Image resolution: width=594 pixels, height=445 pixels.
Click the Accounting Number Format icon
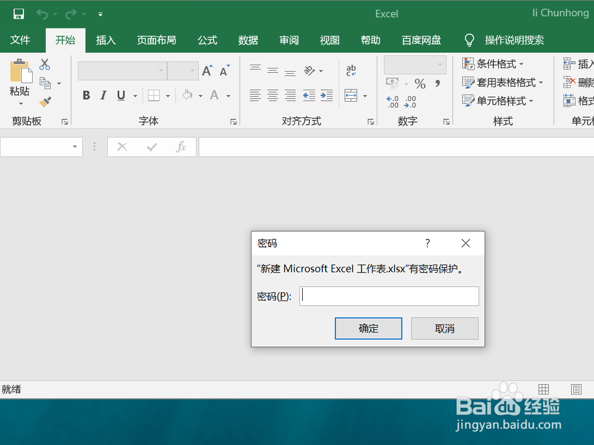tap(393, 83)
